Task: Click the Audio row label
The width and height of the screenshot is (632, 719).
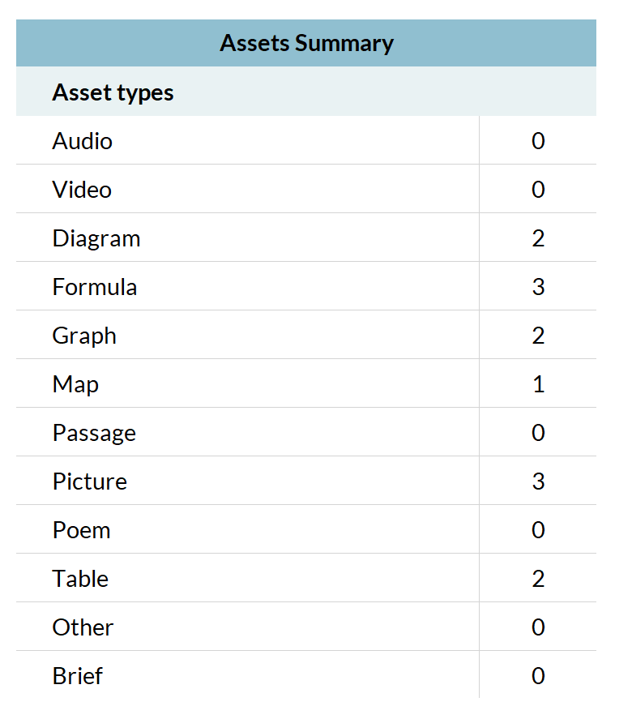Action: (x=82, y=141)
